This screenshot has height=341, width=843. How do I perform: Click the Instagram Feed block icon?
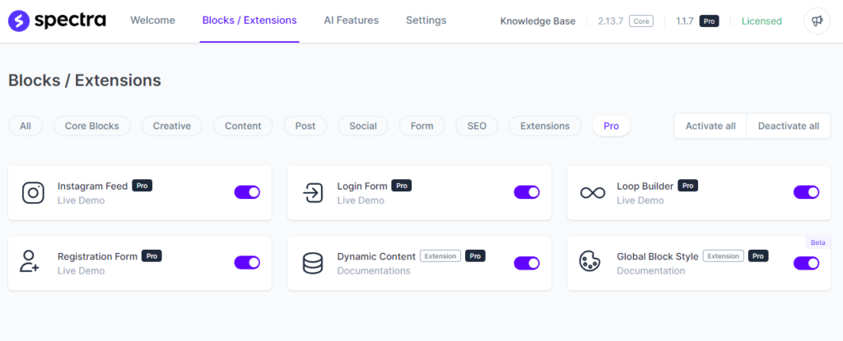(x=33, y=192)
